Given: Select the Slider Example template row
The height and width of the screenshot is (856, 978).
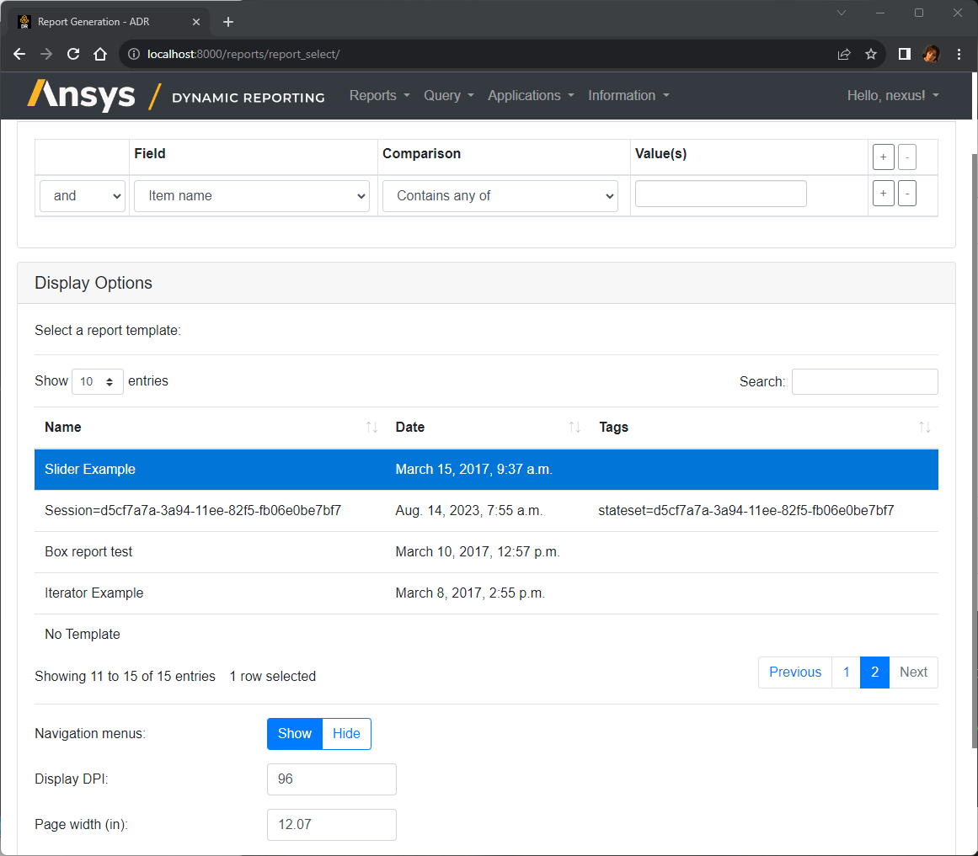Looking at the screenshot, I should (487, 470).
